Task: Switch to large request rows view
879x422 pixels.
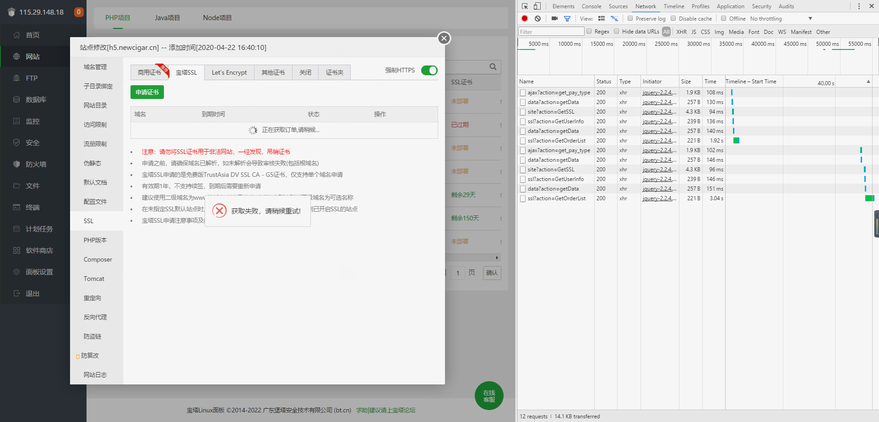Action: (x=602, y=18)
